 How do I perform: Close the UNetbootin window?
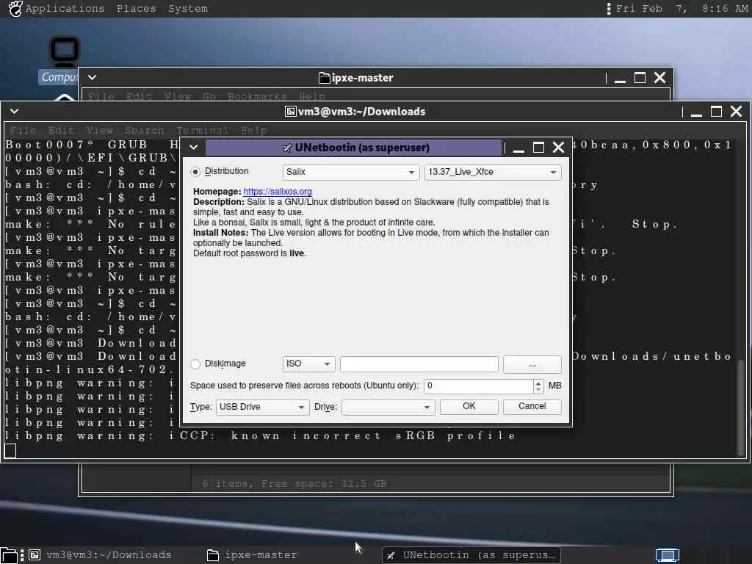(558, 147)
